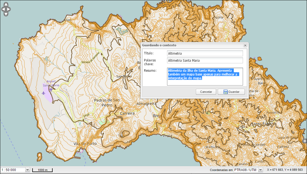Pan the map east with right arrow
The image size is (307, 174).
(9, 9)
